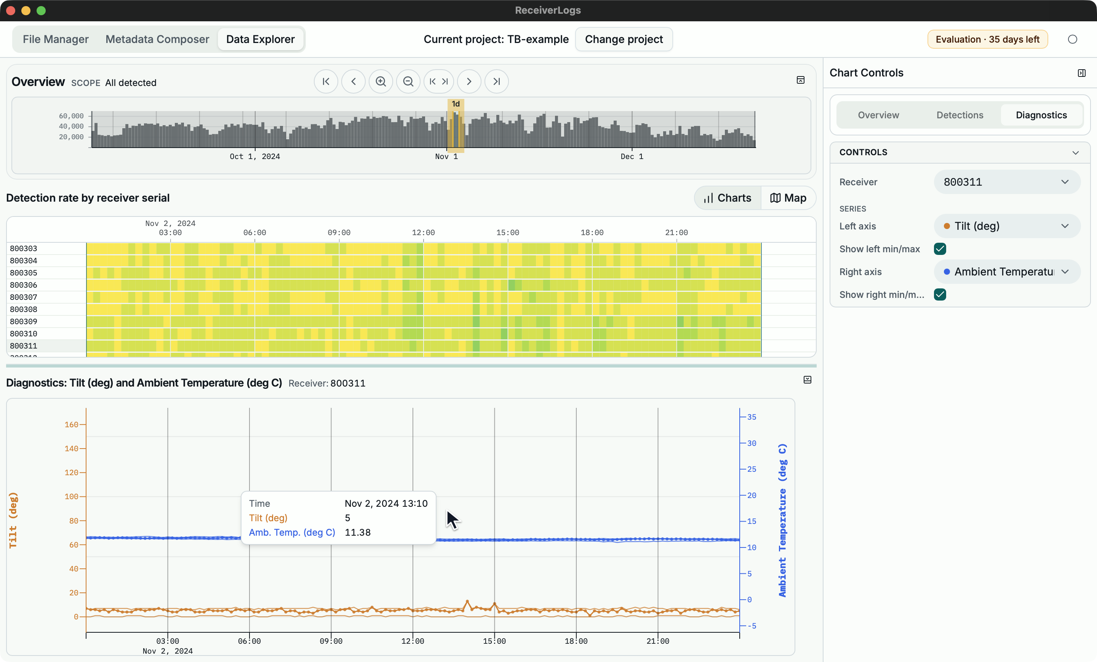The image size is (1097, 662).
Task: Switch to Map view
Action: (x=788, y=198)
